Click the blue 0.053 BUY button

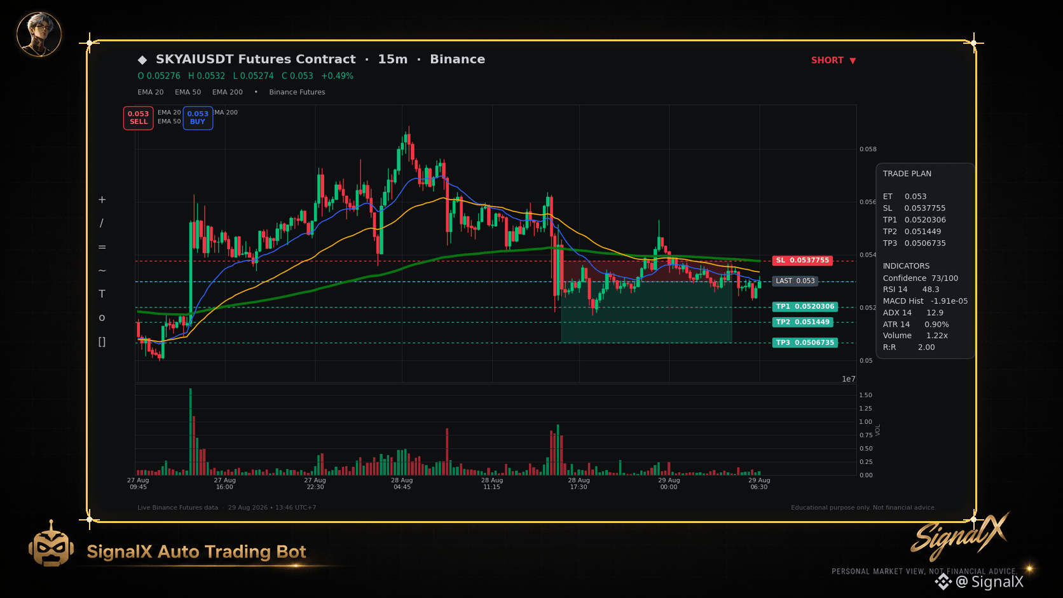198,118
